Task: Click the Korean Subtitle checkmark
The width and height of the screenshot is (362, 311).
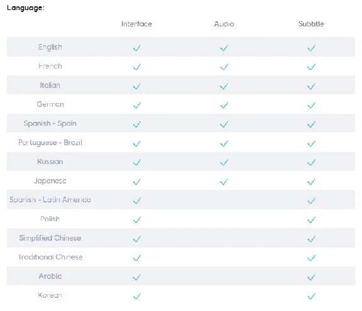Action: [x=311, y=296]
